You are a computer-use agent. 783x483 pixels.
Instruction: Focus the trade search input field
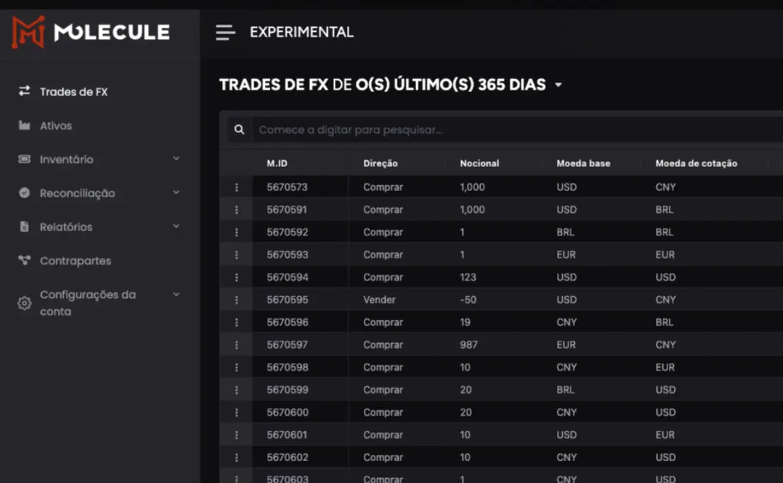(x=496, y=130)
